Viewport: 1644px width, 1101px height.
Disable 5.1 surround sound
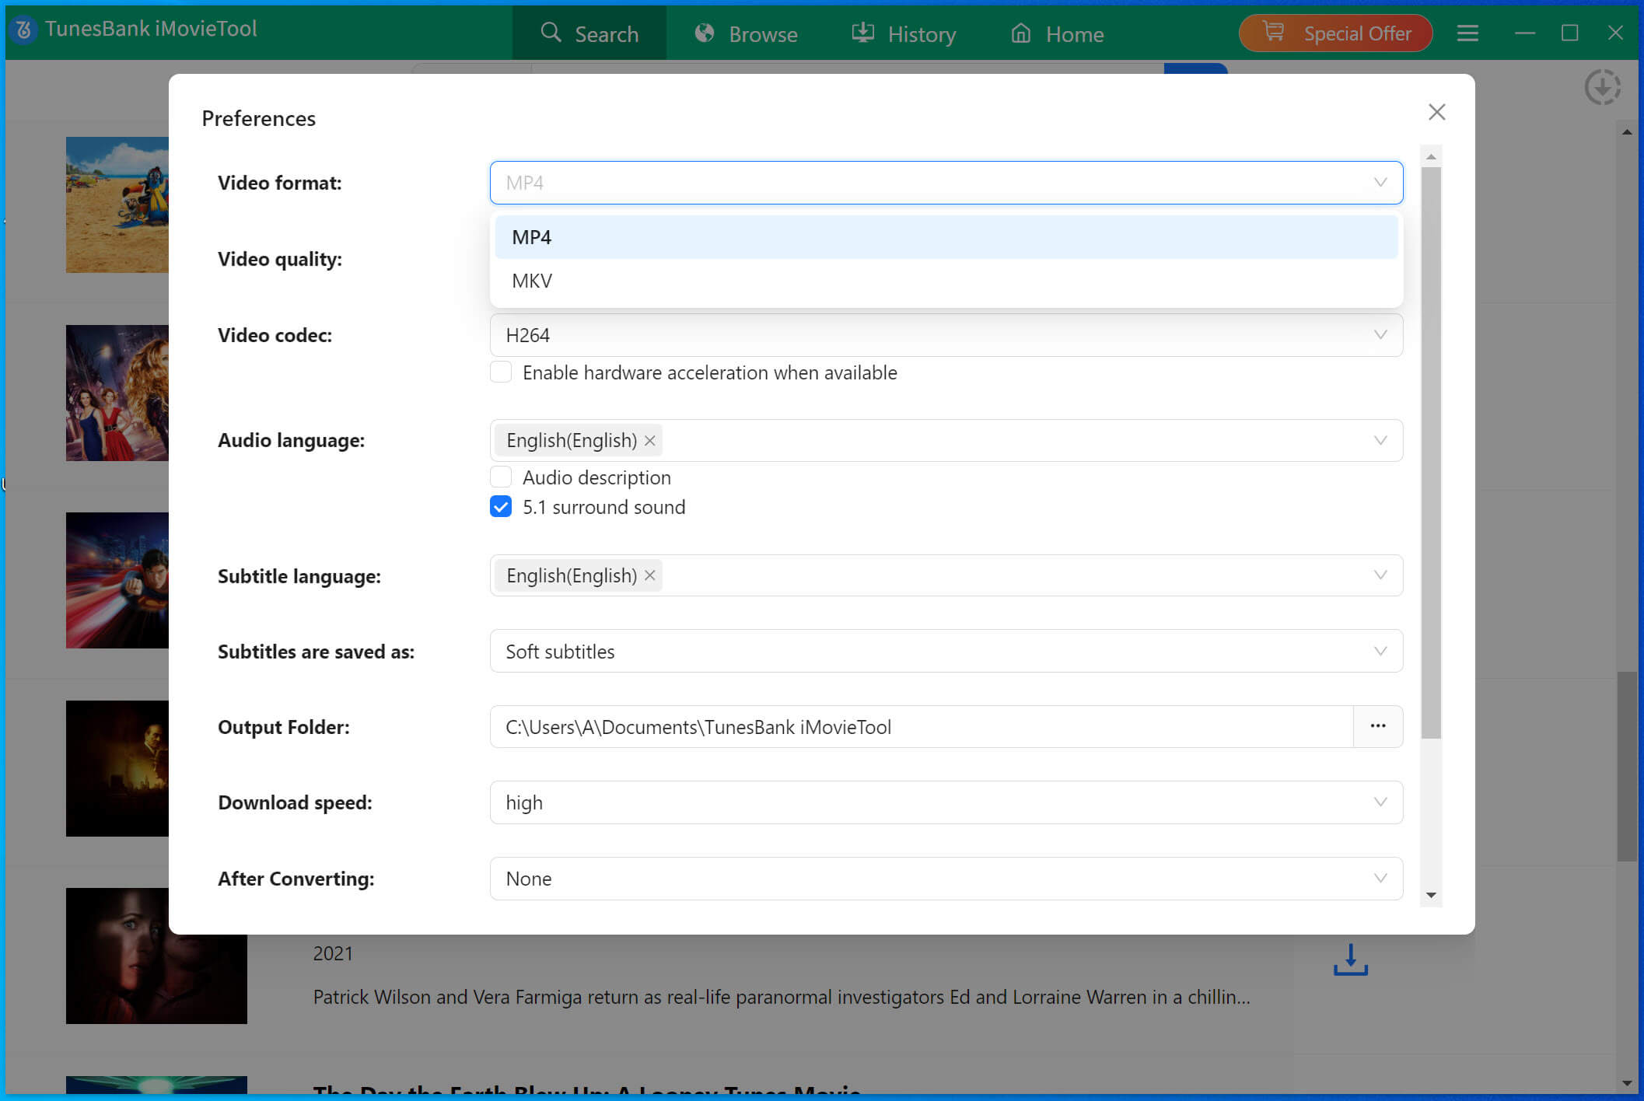[501, 507]
